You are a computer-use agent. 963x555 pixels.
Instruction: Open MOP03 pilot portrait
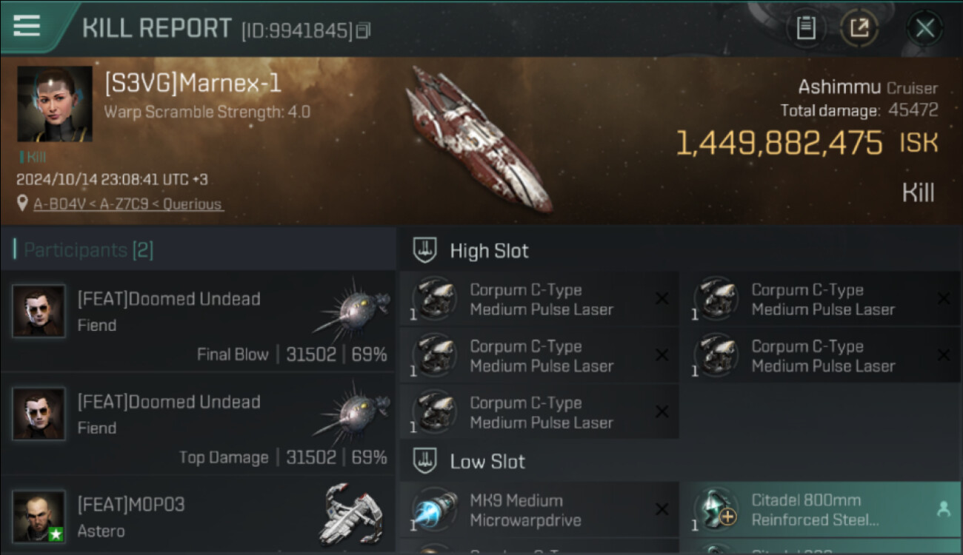click(x=39, y=517)
